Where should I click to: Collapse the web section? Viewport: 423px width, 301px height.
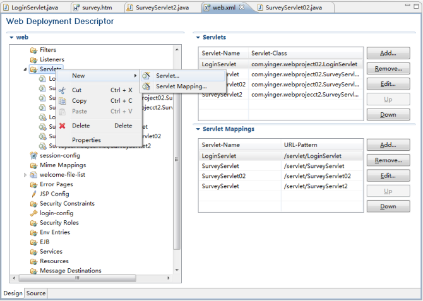(11, 37)
